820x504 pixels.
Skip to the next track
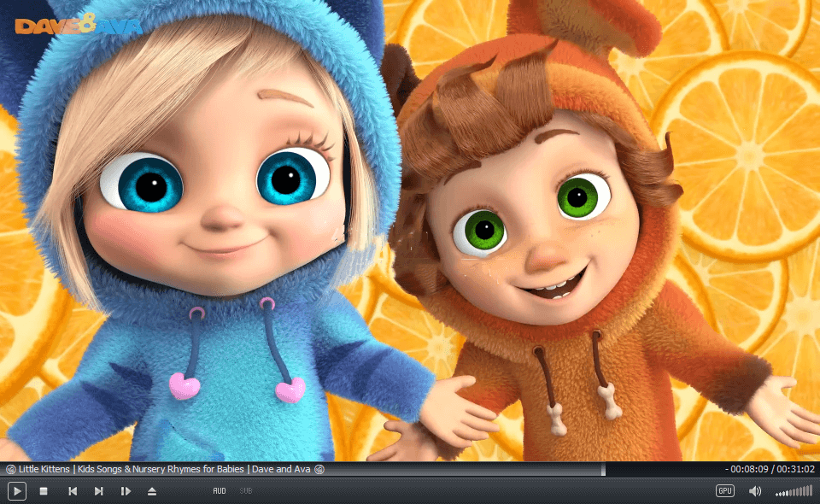(99, 491)
